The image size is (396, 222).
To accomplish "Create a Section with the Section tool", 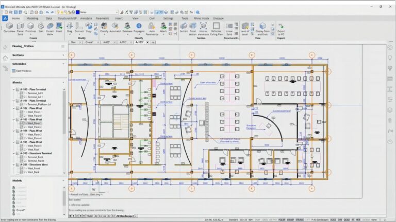I will [184, 27].
